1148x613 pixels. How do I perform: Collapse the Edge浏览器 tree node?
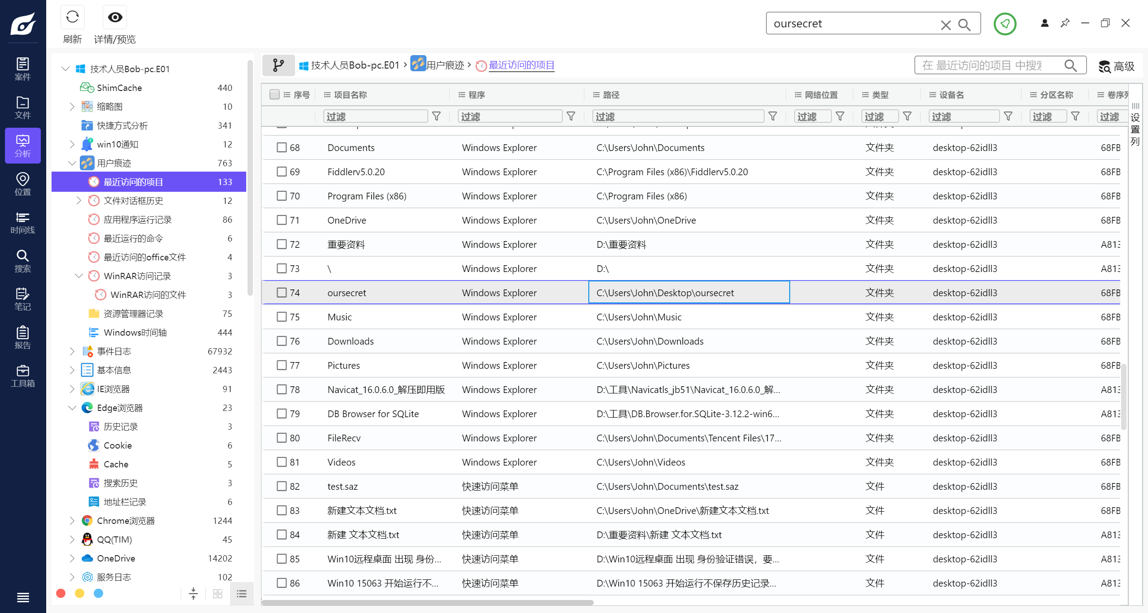point(72,407)
